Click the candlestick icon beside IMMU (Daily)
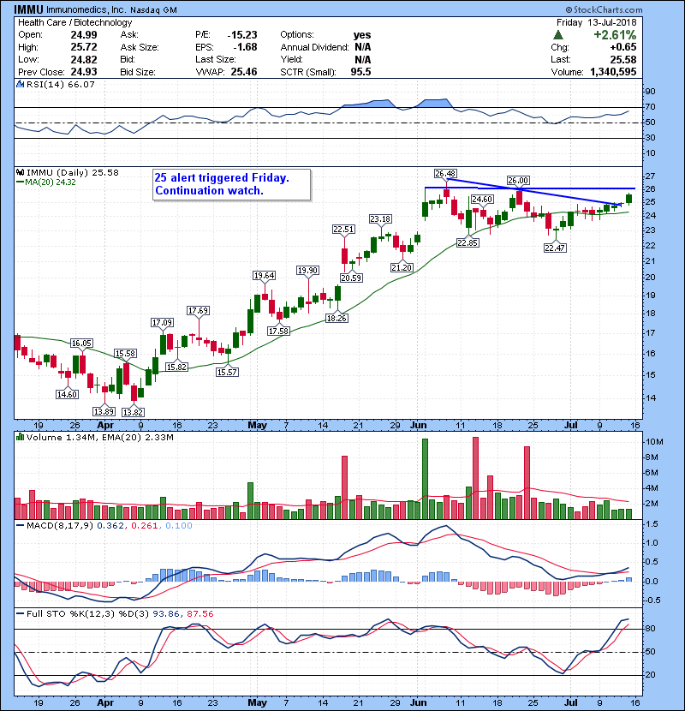Screen dimensions: 685x711 (20, 173)
